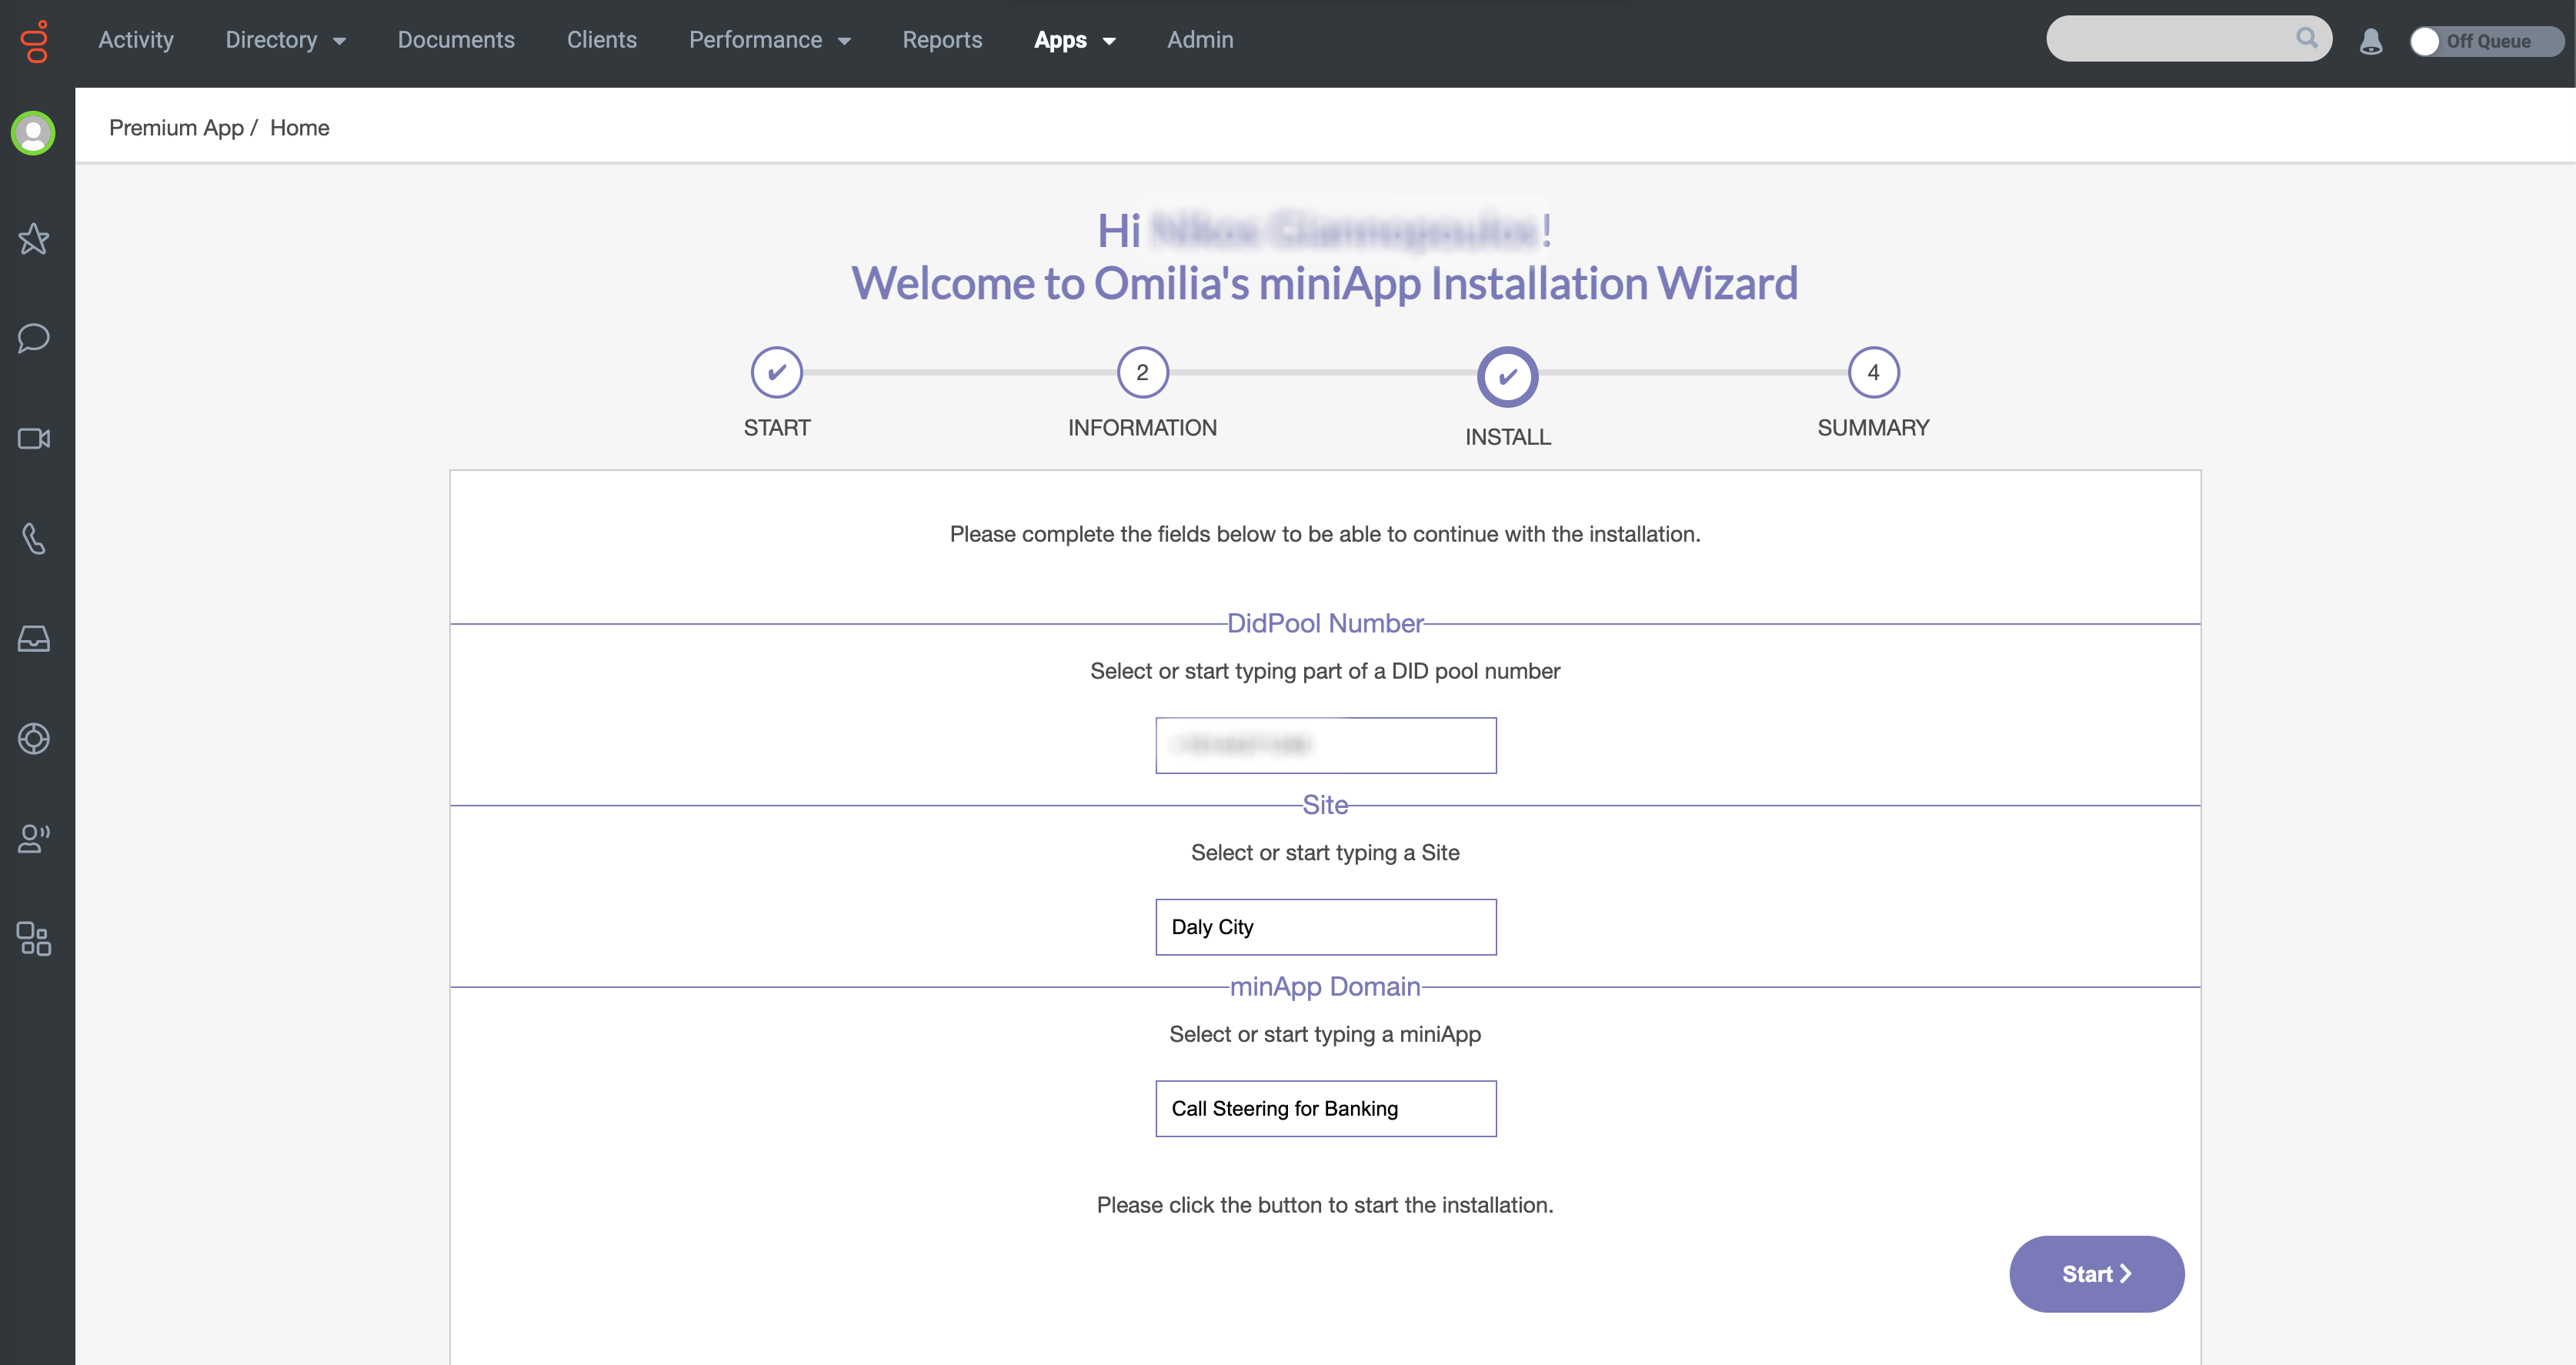This screenshot has height=1365, width=2576.
Task: Click the Start installation button
Action: click(x=2097, y=1274)
